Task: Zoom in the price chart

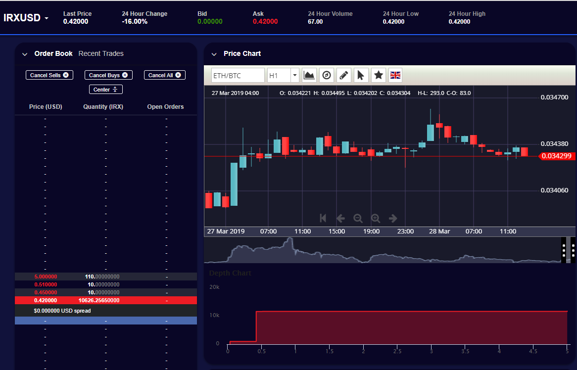Action: coord(376,218)
